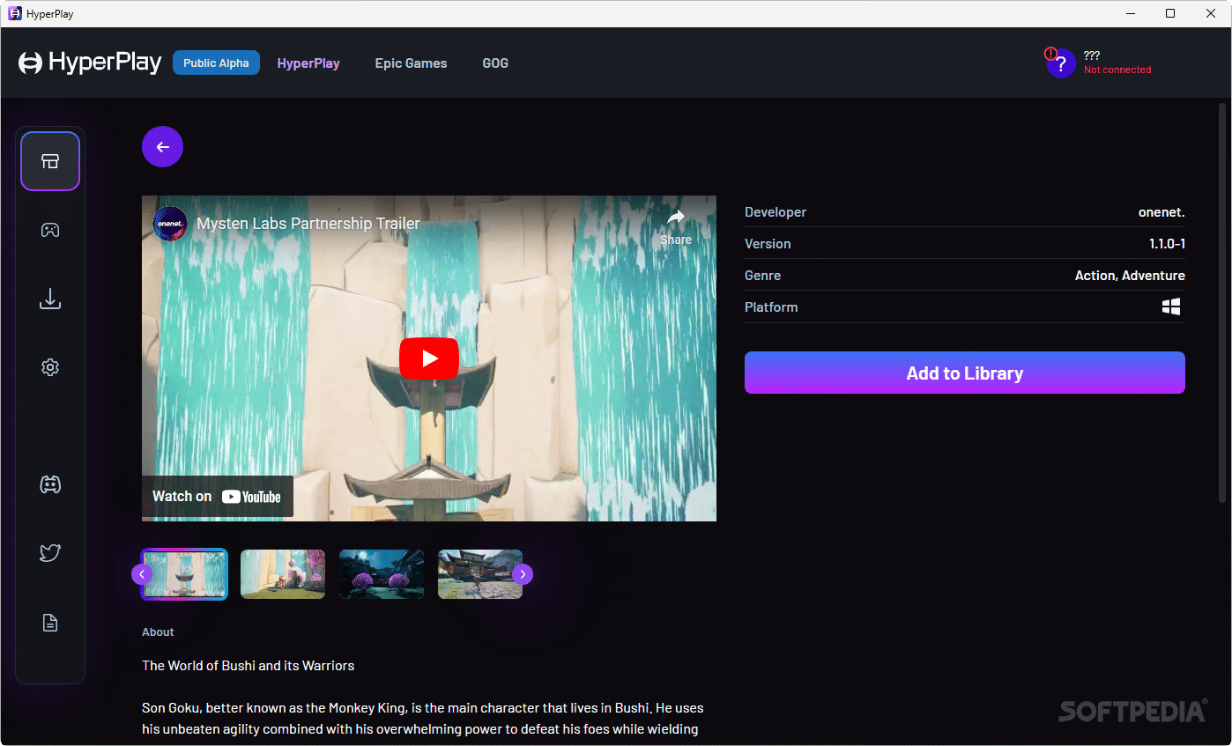Click the 'onenet.' developer value
The width and height of the screenshot is (1232, 746).
pos(1161,212)
